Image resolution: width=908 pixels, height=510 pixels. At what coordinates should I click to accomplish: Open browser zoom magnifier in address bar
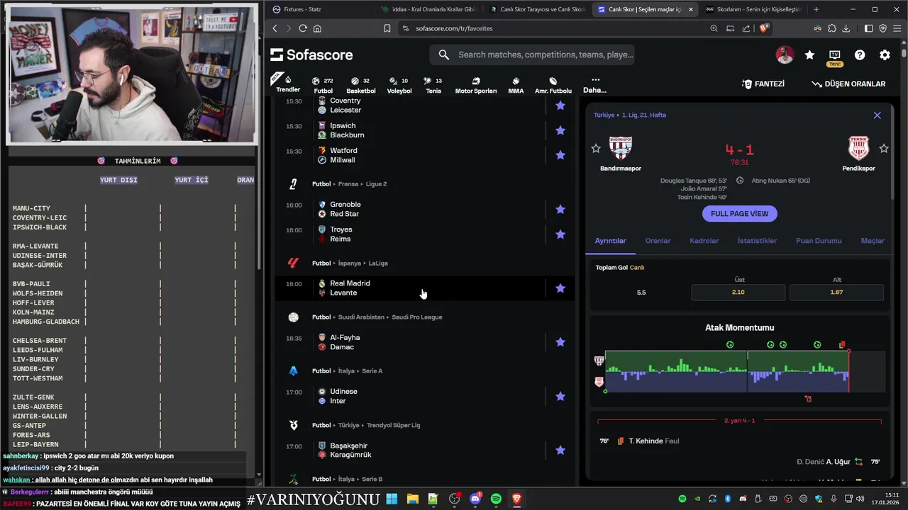point(714,28)
